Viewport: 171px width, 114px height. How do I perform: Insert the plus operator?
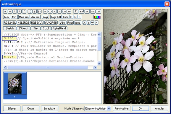tap(5, 12)
